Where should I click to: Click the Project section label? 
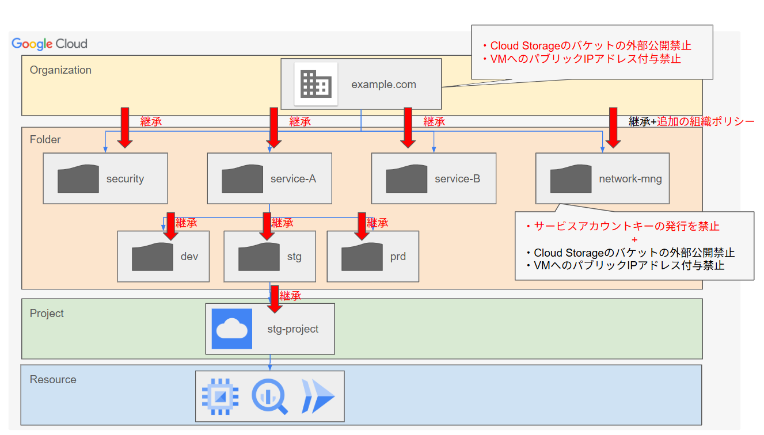pos(47,314)
